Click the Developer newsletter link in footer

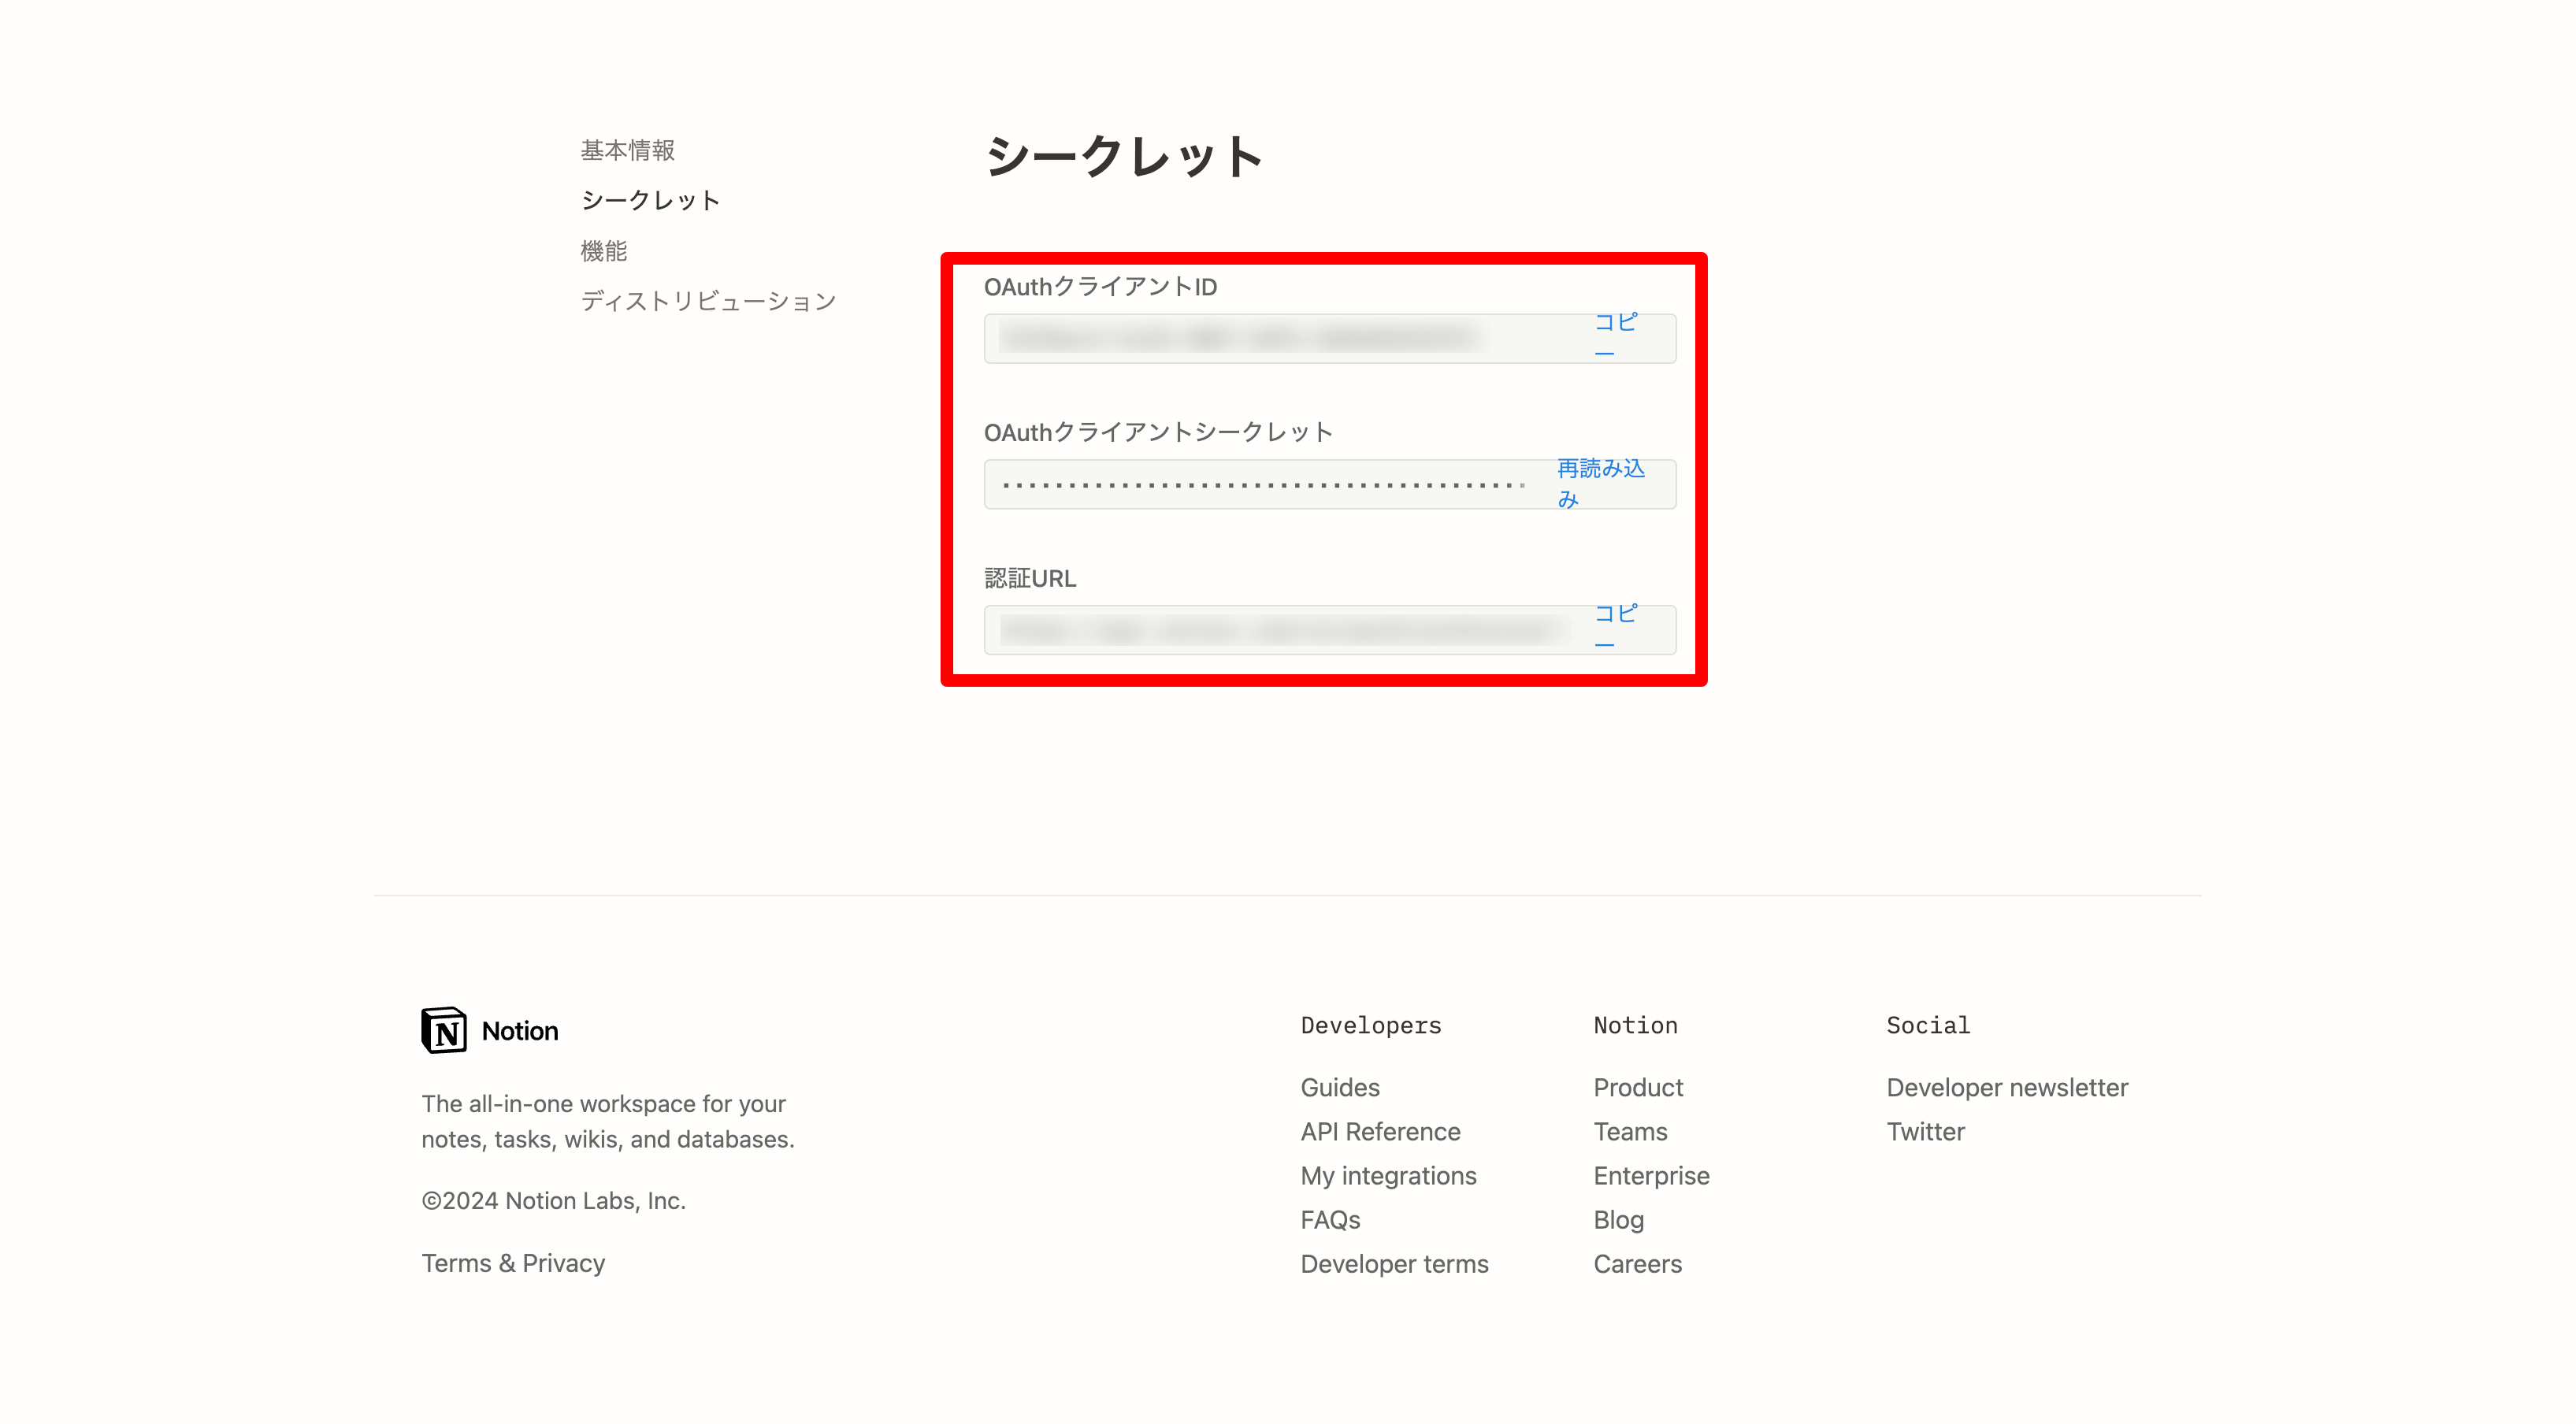pos(2006,1087)
